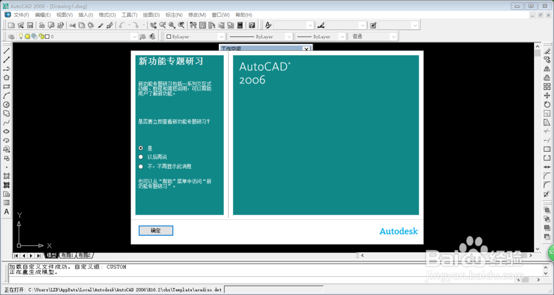
Task: Click the layout tabs last-tab arrow
Action: (39, 255)
